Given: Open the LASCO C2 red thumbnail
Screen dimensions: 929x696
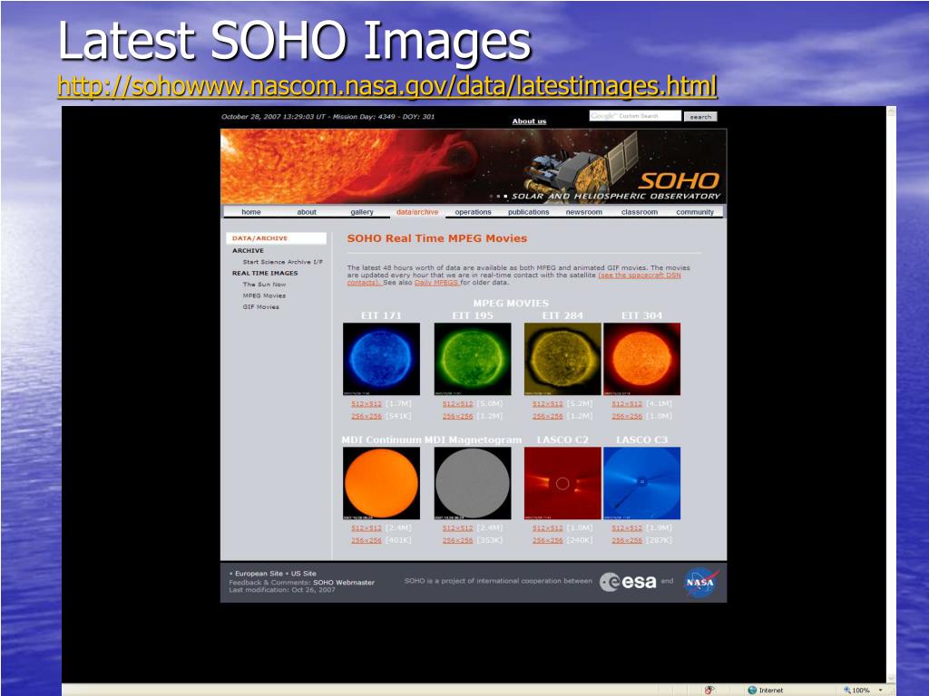Looking at the screenshot, I should point(562,483).
